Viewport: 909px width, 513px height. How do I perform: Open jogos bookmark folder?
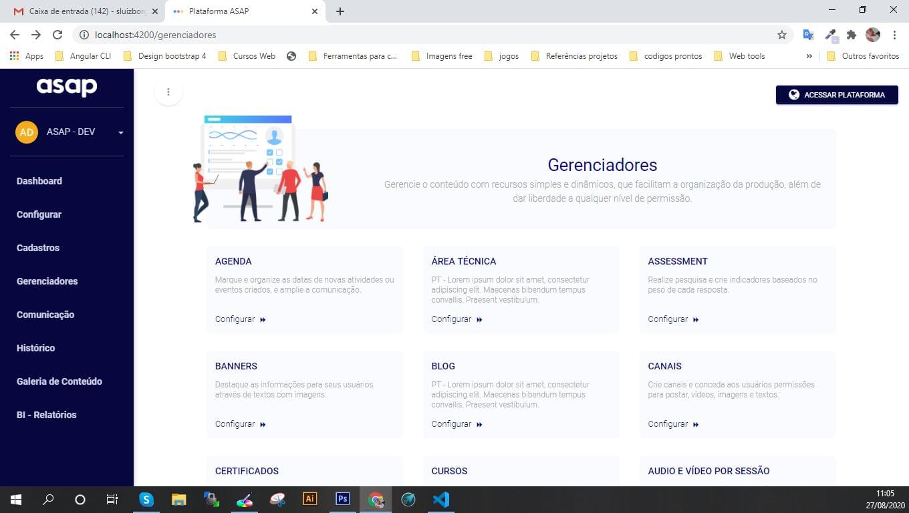tap(501, 56)
